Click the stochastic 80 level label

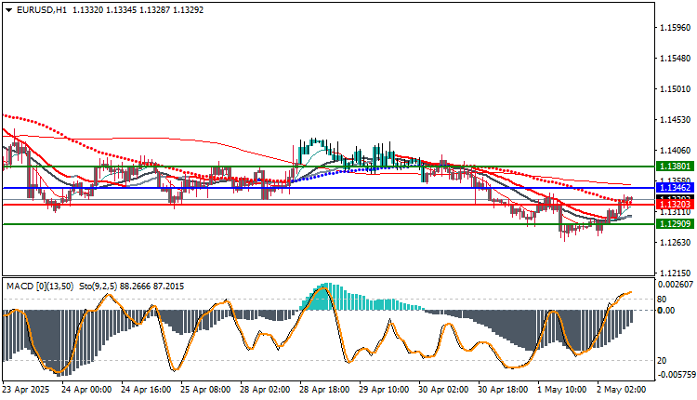pyautogui.click(x=662, y=300)
